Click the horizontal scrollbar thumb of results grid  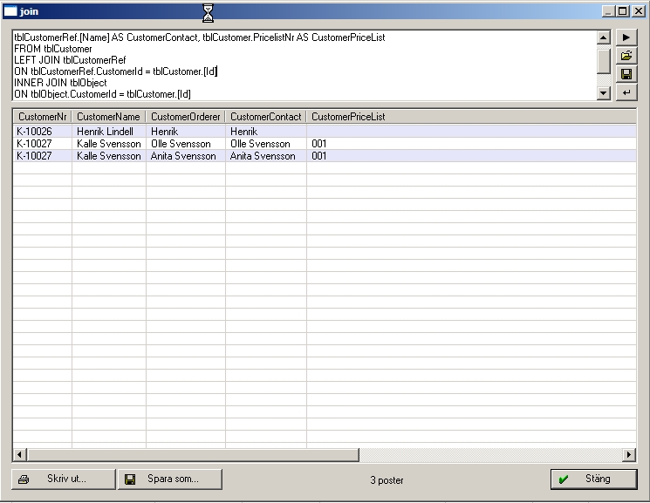point(193,454)
